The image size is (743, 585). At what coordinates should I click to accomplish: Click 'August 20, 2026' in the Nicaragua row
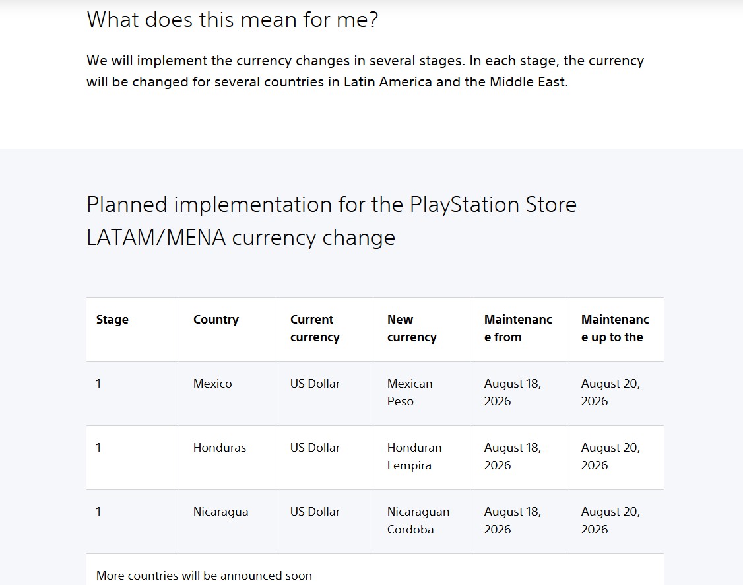(x=610, y=520)
